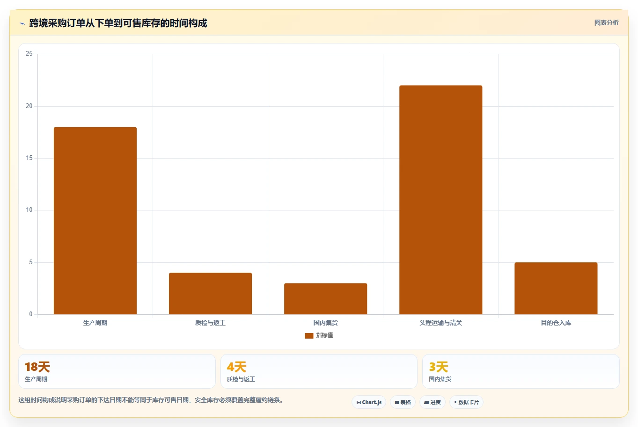The image size is (638, 427).
Task: Click the 国内集货 bar in the chart
Action: 326,299
